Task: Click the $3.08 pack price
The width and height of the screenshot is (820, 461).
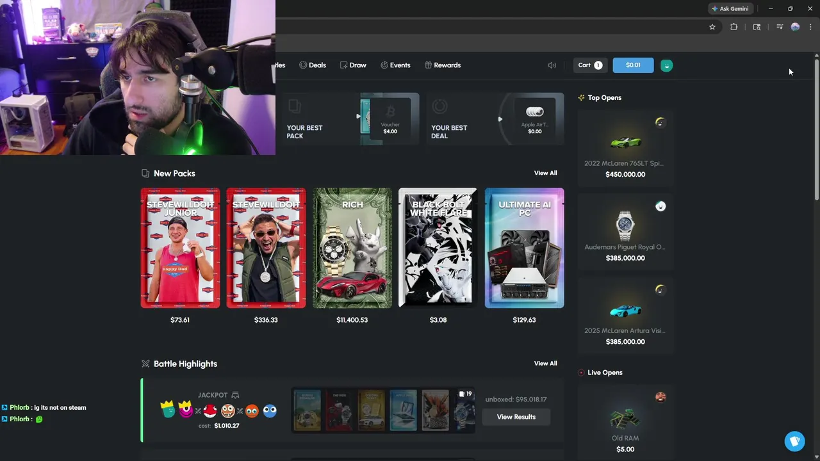Action: 438,319
